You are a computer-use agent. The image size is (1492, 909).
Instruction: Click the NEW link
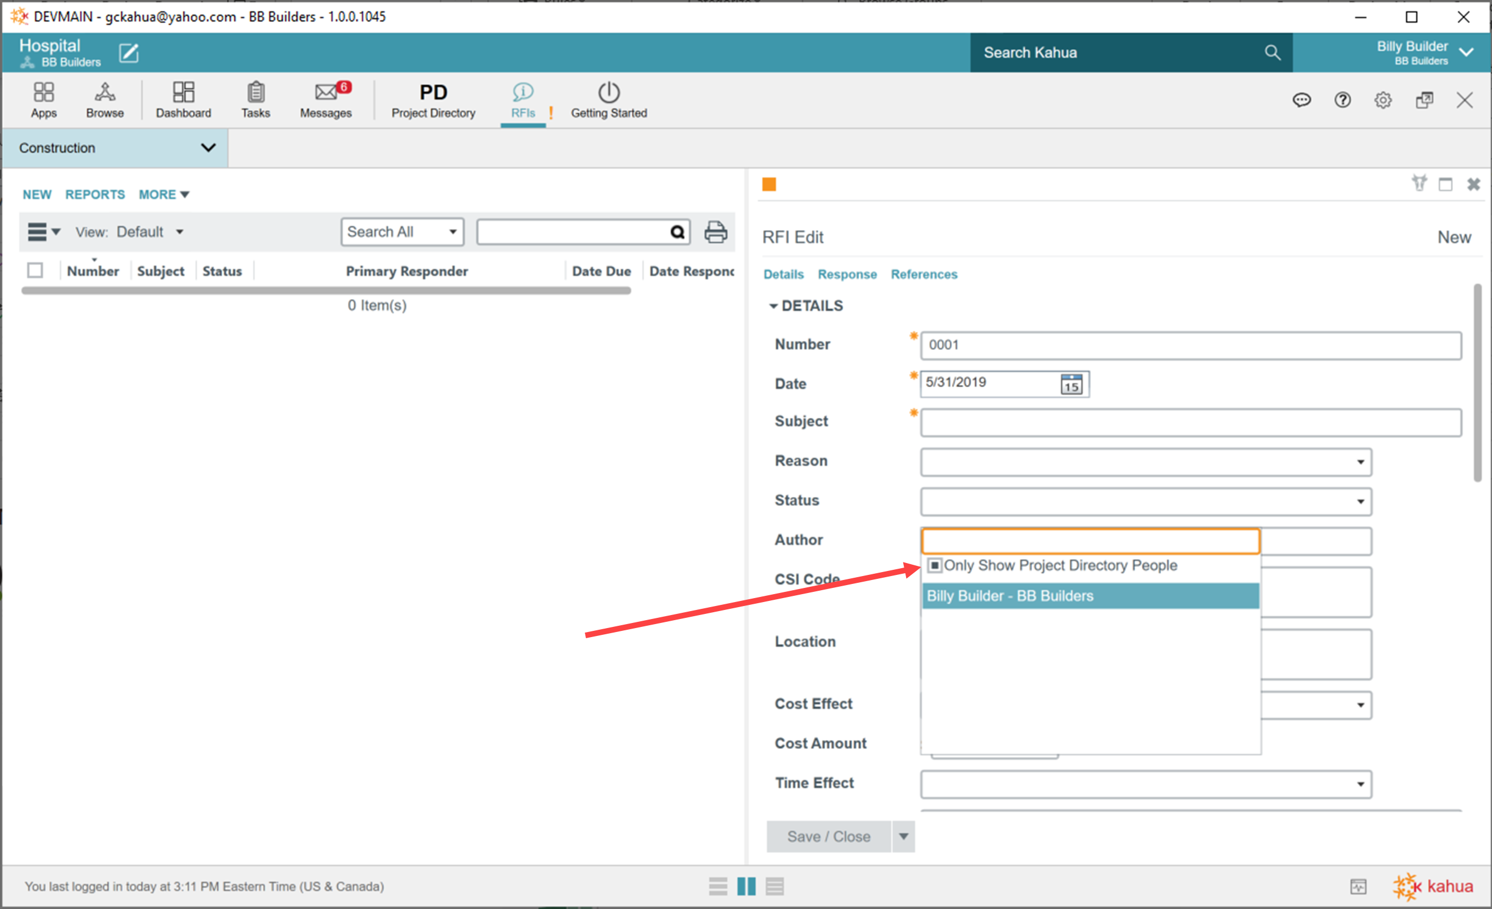pyautogui.click(x=37, y=194)
